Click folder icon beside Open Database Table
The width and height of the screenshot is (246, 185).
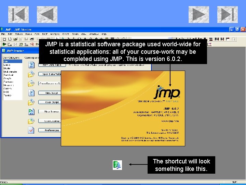[31, 83]
